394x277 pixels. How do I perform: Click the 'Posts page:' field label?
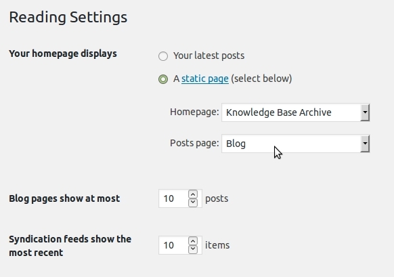click(194, 143)
